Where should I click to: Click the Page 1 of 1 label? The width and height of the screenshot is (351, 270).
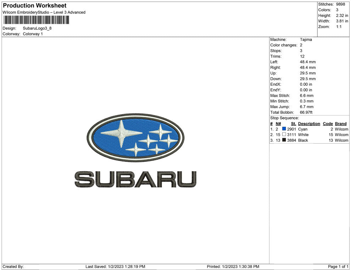[338, 266]
